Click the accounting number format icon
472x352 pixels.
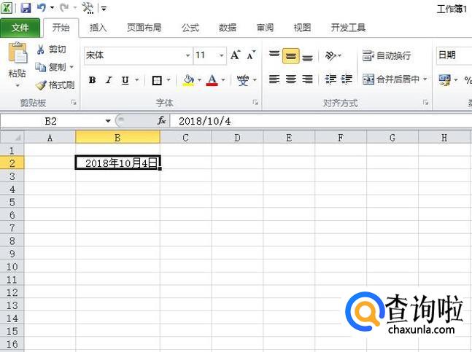tap(444, 80)
